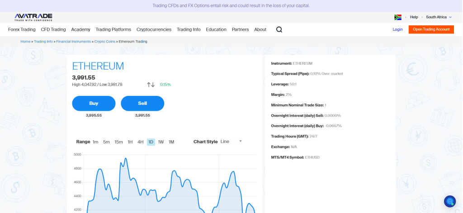The height and width of the screenshot is (213, 463).
Task: Go to Home breadcrumb
Action: tap(25, 41)
